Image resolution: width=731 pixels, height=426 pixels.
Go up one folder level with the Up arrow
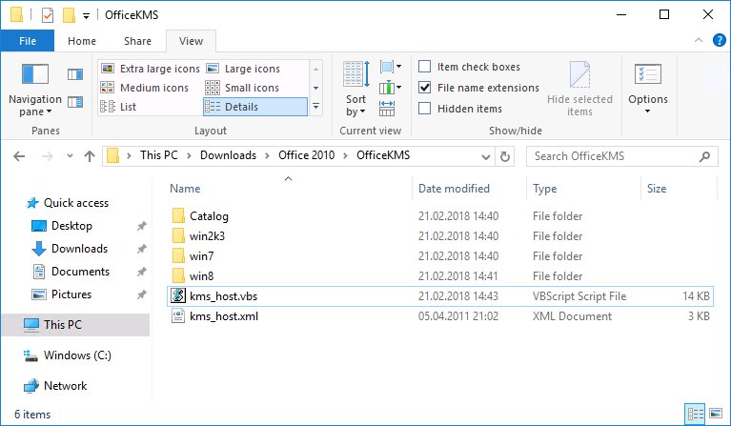pos(90,156)
